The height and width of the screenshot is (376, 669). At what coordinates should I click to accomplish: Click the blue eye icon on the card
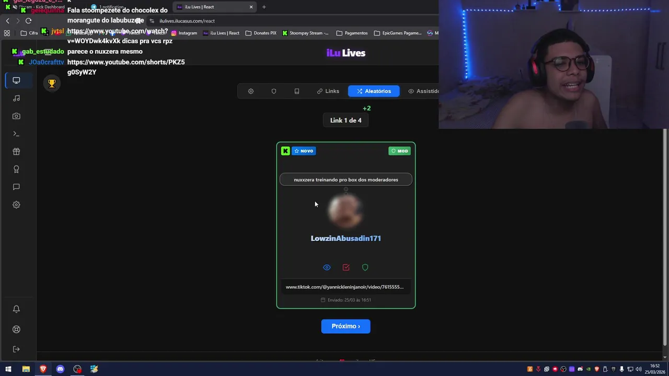327,267
